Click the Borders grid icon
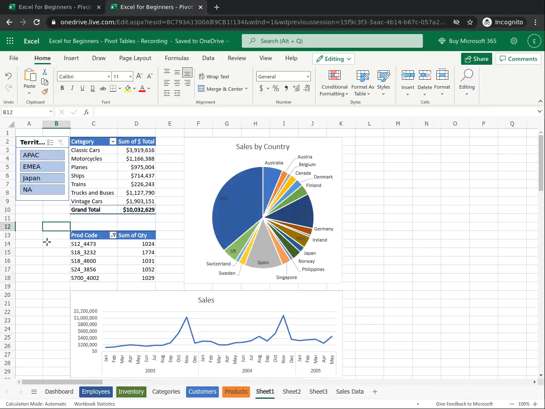The image size is (545, 409). [113, 88]
